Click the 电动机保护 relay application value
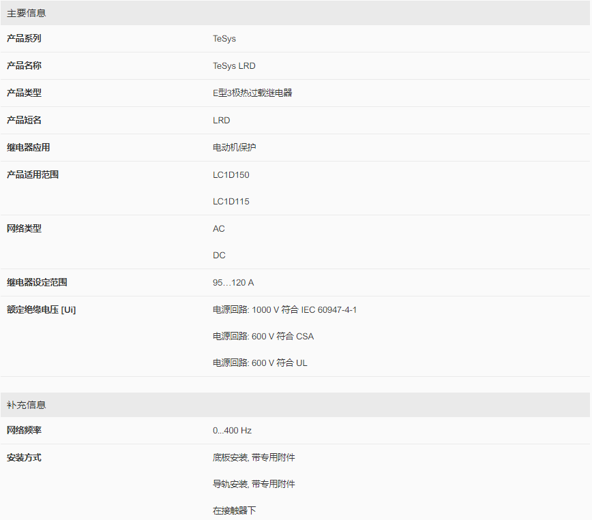The image size is (592, 520). [x=235, y=147]
